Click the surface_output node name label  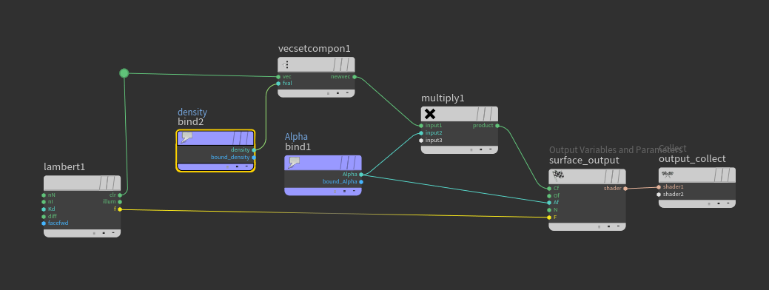[x=584, y=161]
